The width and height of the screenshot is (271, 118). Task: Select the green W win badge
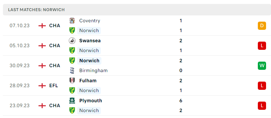(x=262, y=66)
